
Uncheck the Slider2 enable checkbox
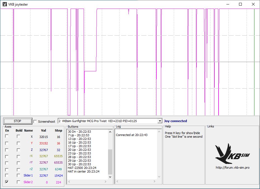pyautogui.click(x=7, y=182)
